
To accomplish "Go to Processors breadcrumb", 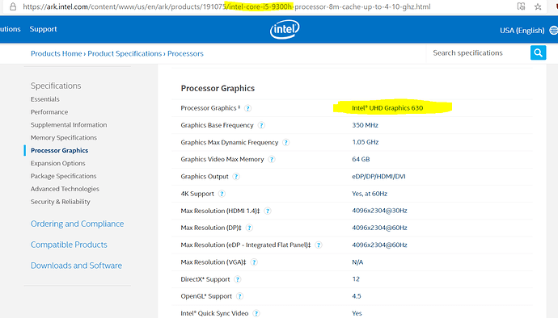I will click(185, 53).
